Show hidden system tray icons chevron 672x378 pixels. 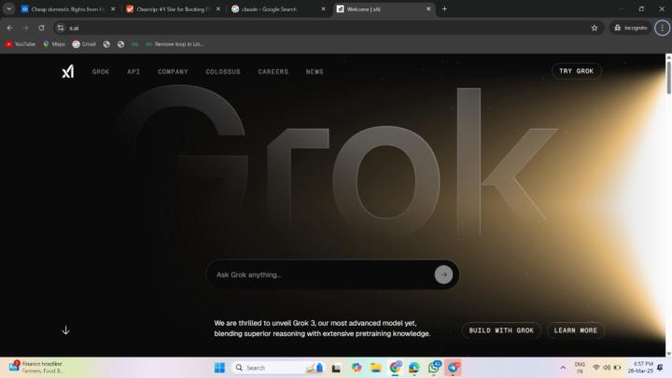[563, 368]
